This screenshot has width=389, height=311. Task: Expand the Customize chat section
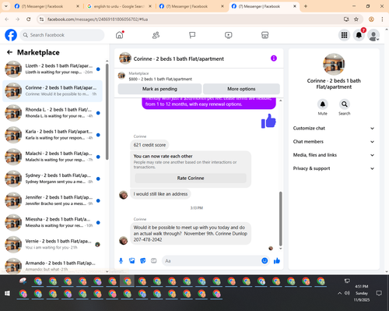(x=334, y=129)
